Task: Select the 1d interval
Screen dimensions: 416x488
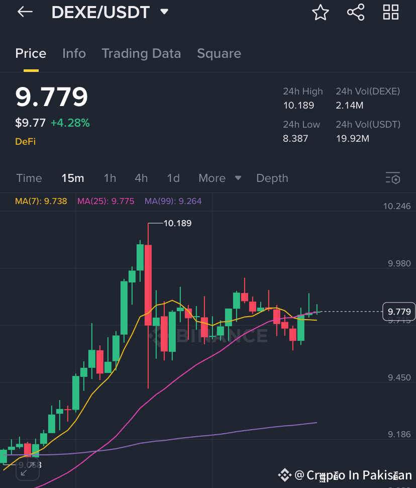Action: tap(173, 178)
